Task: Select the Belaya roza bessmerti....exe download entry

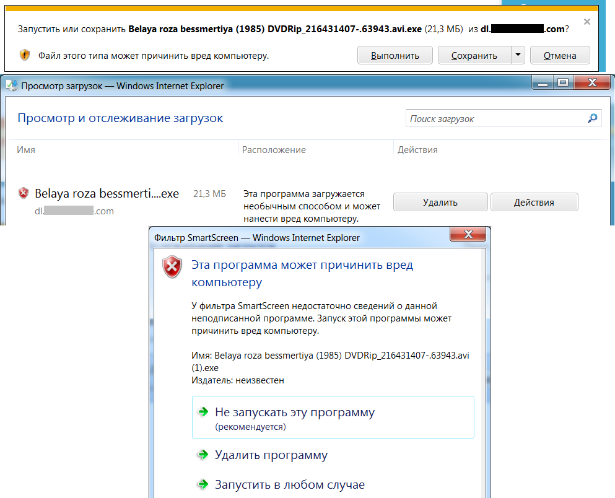Action: coord(107,193)
